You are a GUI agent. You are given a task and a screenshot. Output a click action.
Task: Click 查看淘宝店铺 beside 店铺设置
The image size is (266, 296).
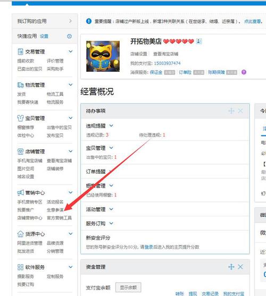(x=165, y=54)
